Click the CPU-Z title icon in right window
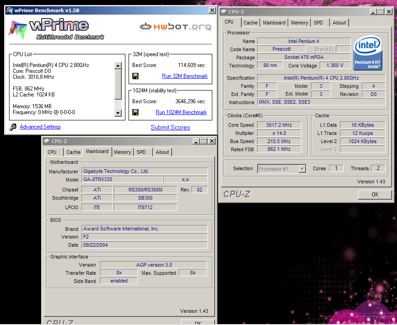The image size is (397, 325). (224, 12)
